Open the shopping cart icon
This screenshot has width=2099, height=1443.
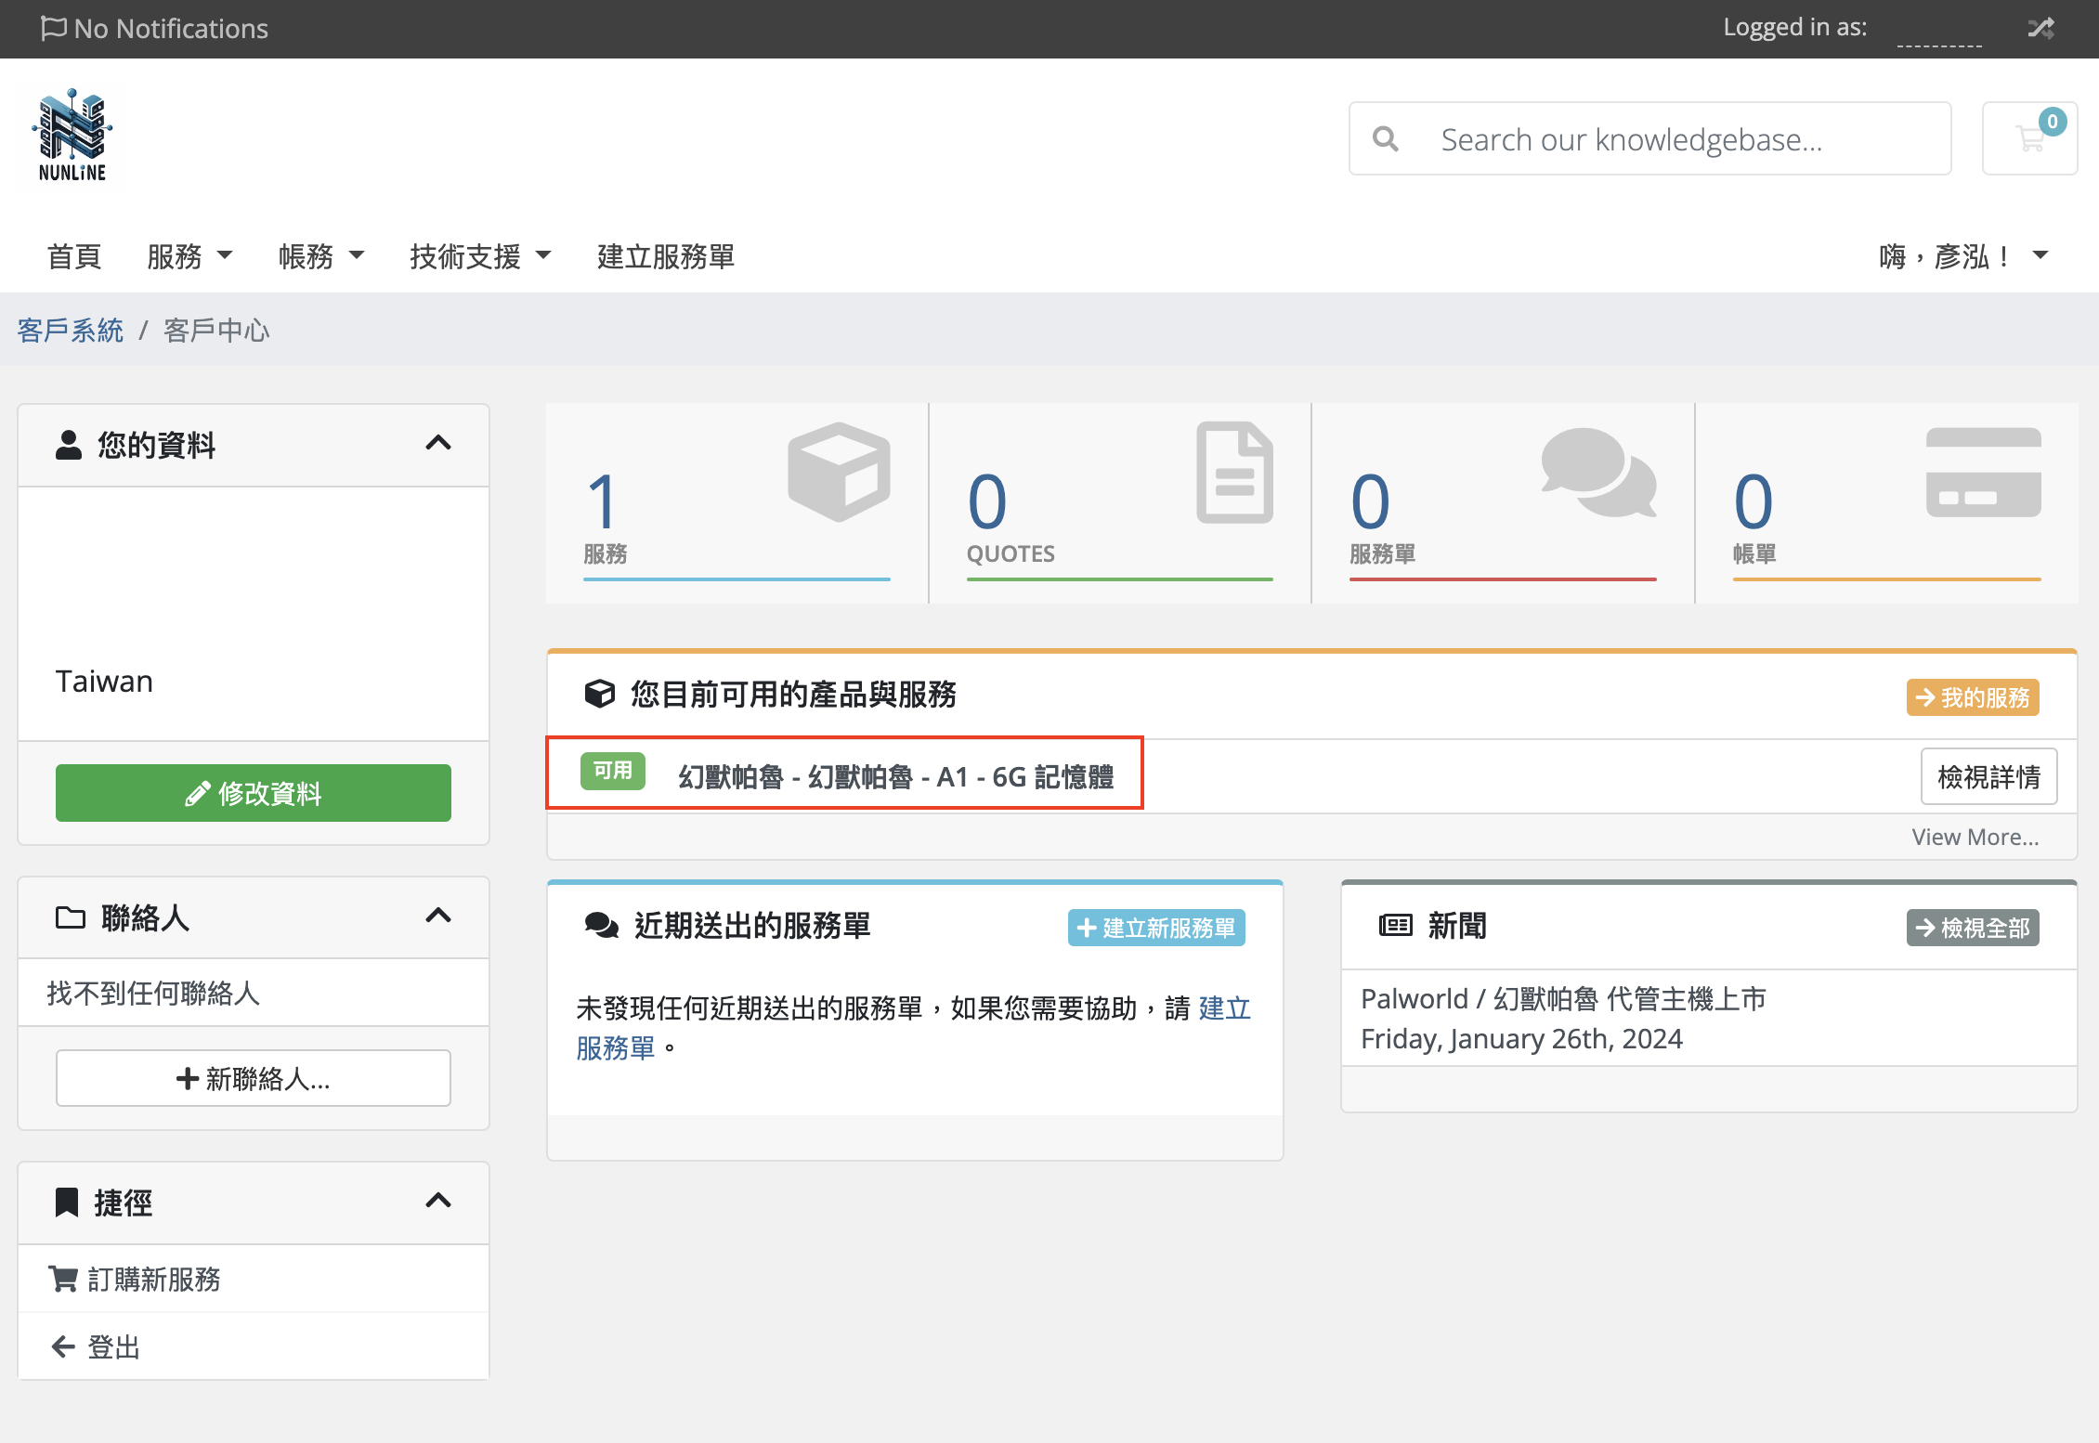point(2030,139)
